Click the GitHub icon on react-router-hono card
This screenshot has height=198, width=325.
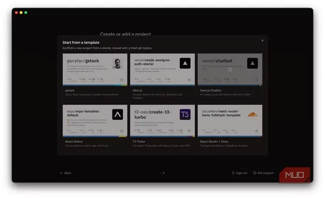257,131
